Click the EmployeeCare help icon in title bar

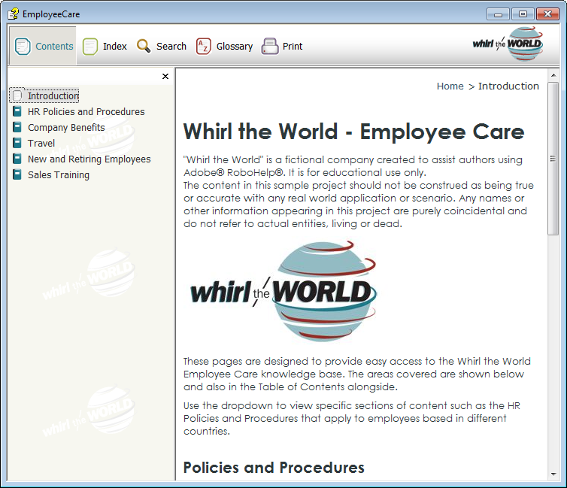(13, 14)
